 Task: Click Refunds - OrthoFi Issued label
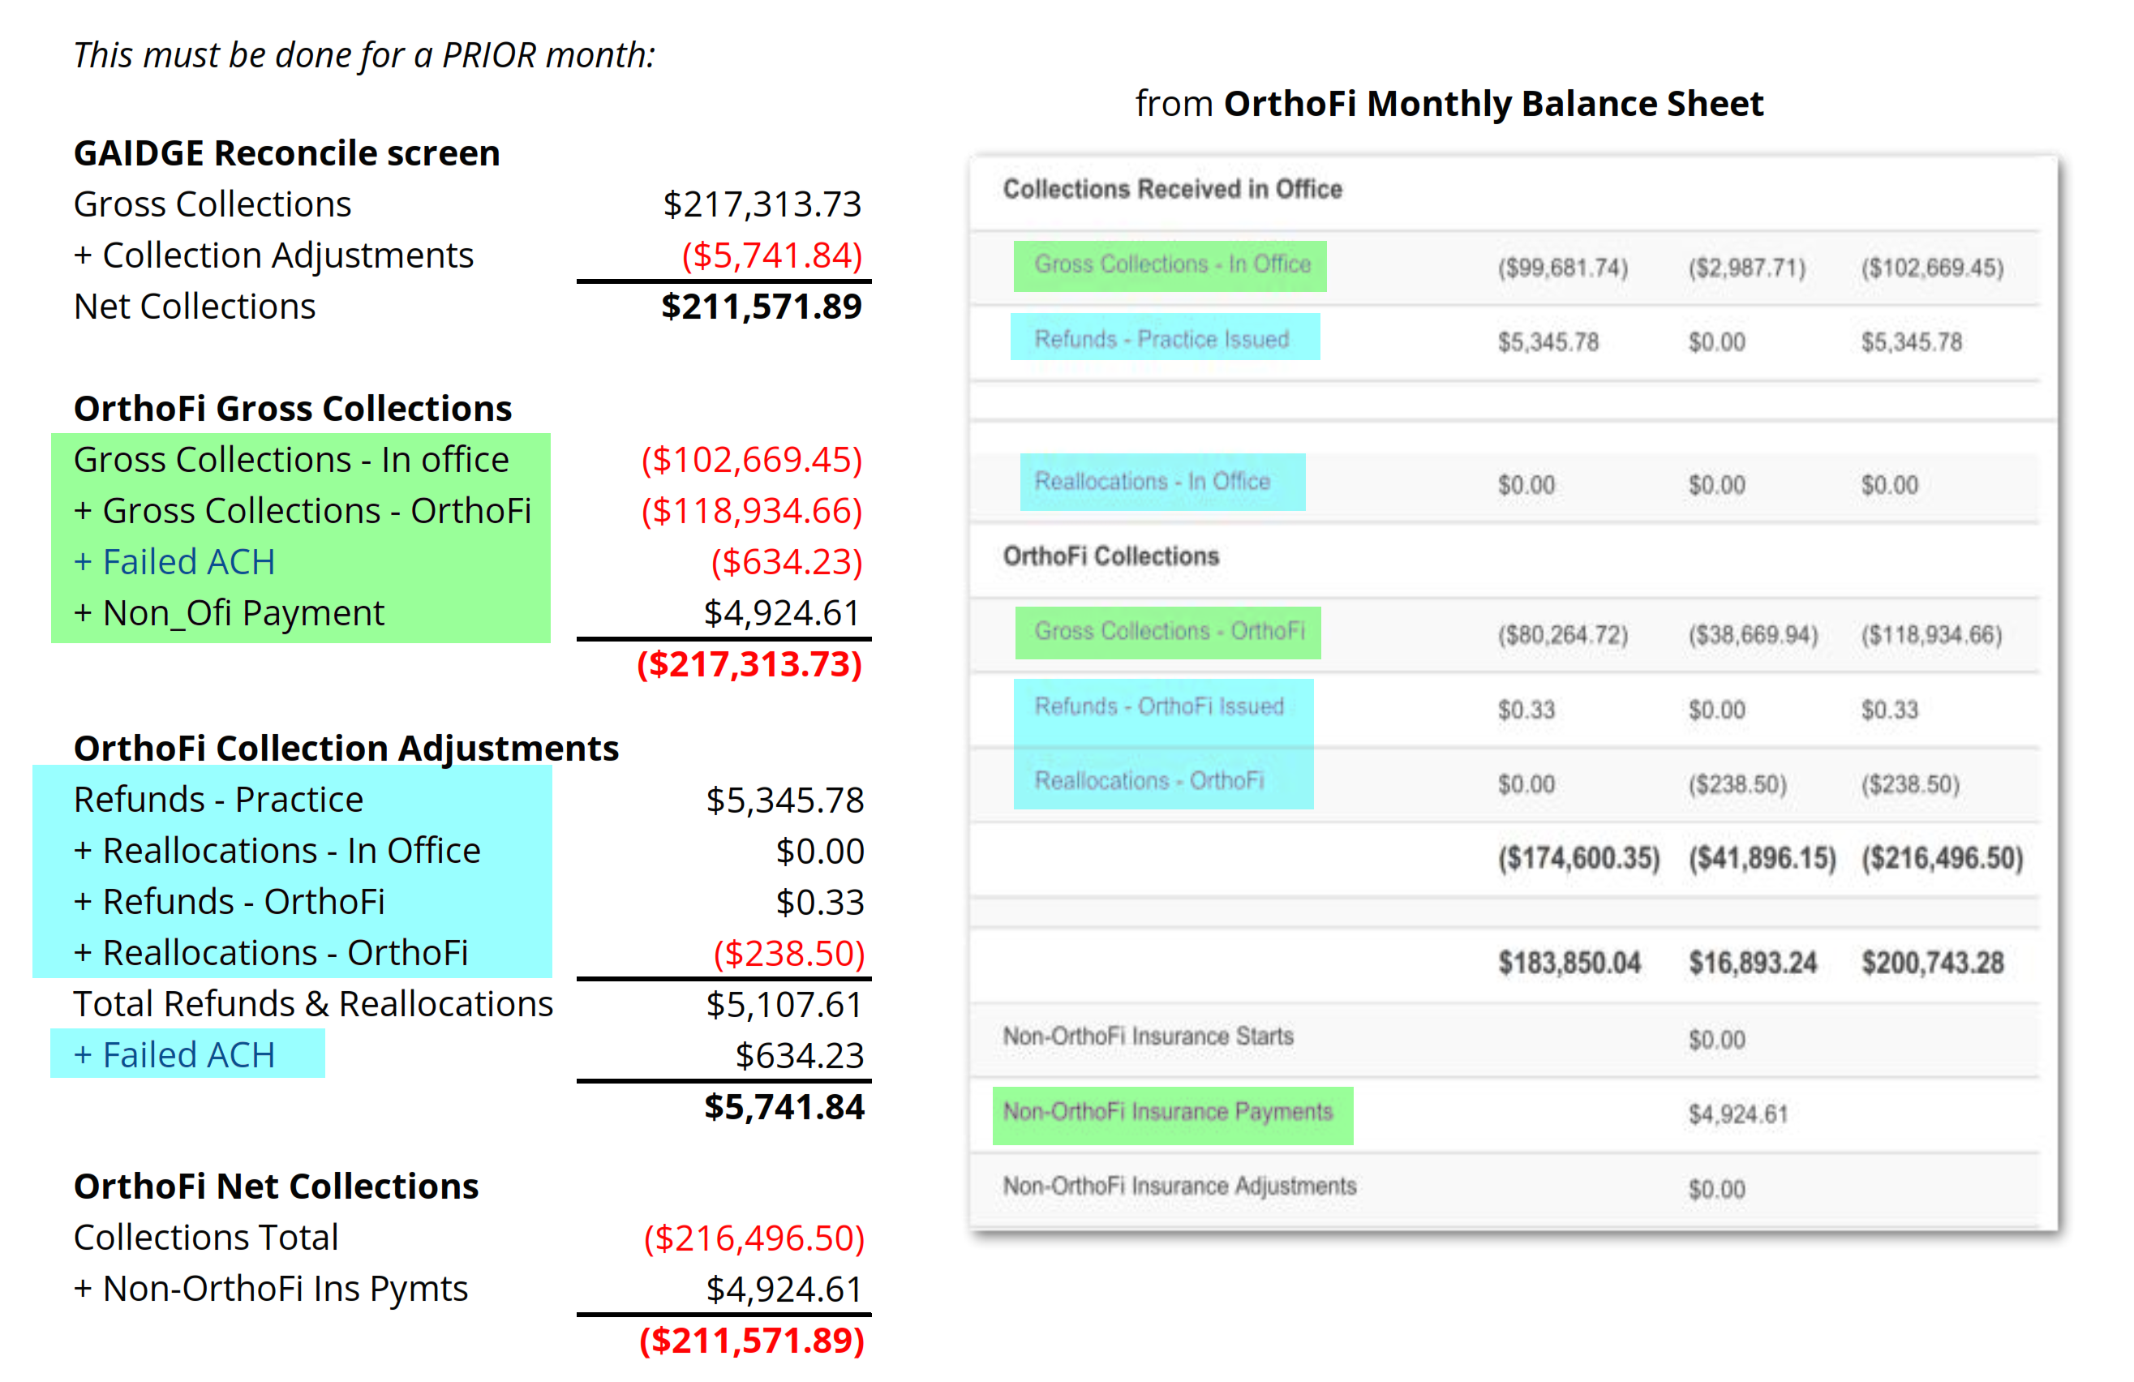click(x=1158, y=706)
